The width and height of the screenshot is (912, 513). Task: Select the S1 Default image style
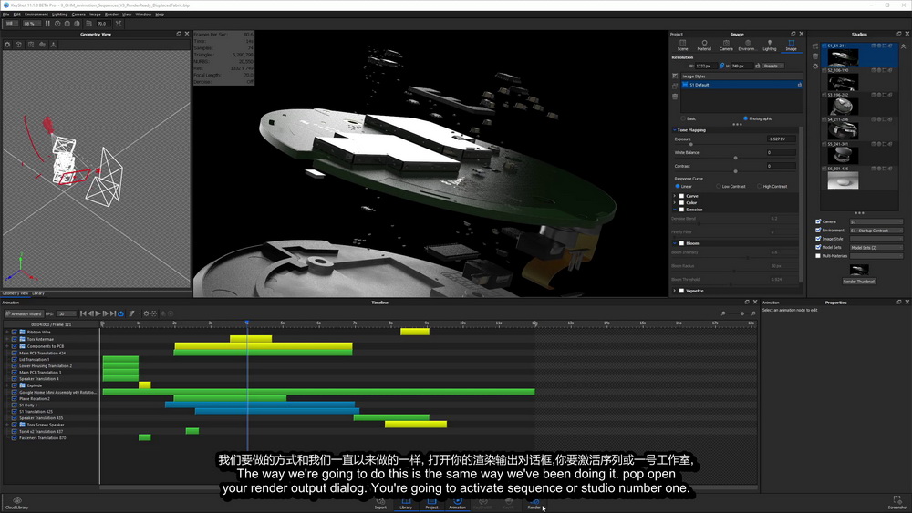[741, 85]
